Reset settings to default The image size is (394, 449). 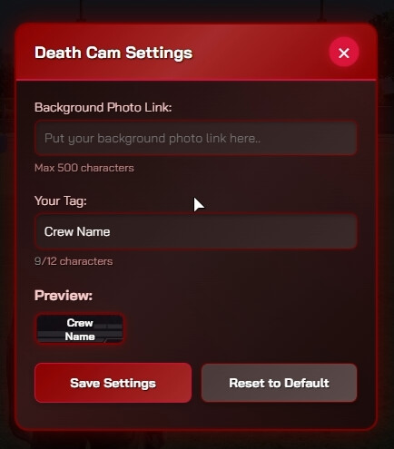click(x=279, y=383)
